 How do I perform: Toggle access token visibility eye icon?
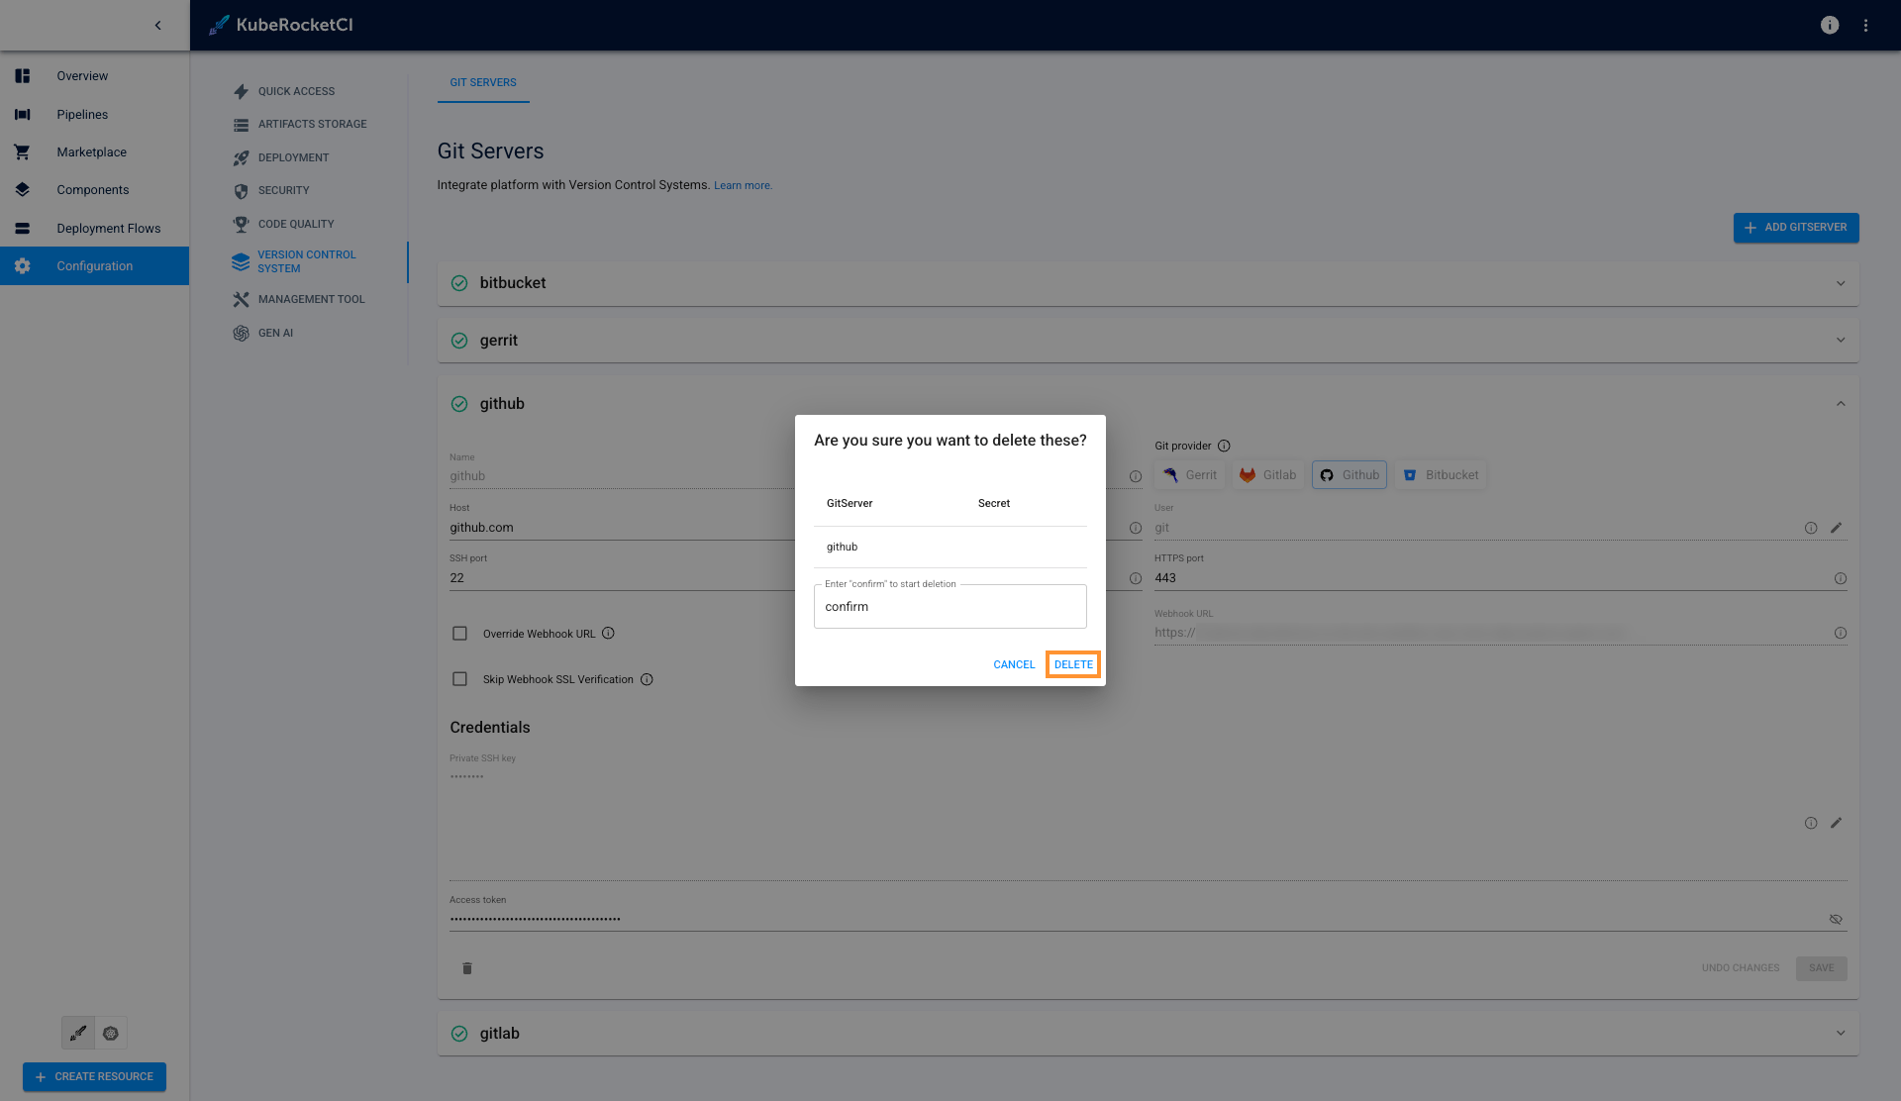[1836, 919]
